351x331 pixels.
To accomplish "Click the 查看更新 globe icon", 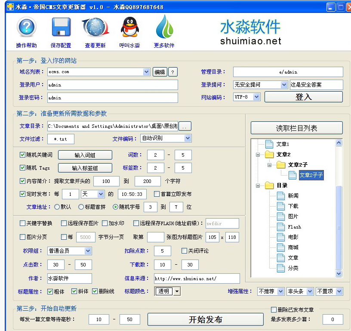I will (95, 27).
